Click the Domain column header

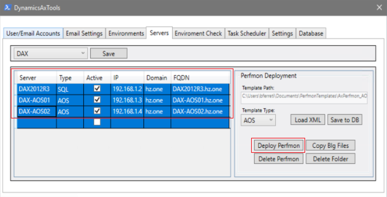(x=157, y=78)
